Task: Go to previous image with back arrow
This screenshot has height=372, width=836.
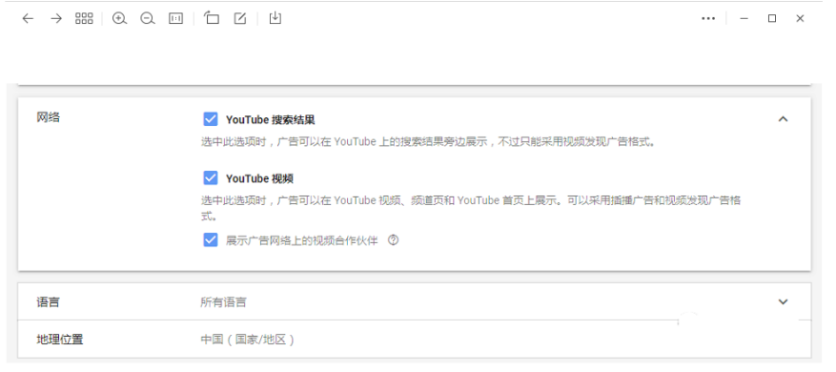Action: (x=28, y=19)
